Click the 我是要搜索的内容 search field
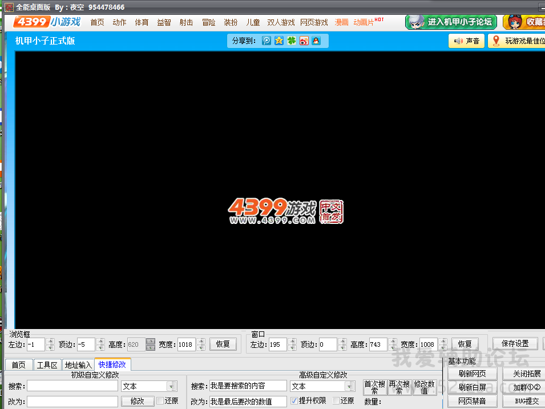The width and height of the screenshot is (545, 409). (248, 386)
